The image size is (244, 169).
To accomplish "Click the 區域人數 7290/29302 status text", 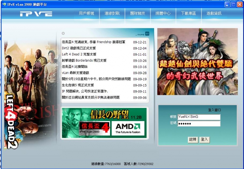I will tap(139, 164).
